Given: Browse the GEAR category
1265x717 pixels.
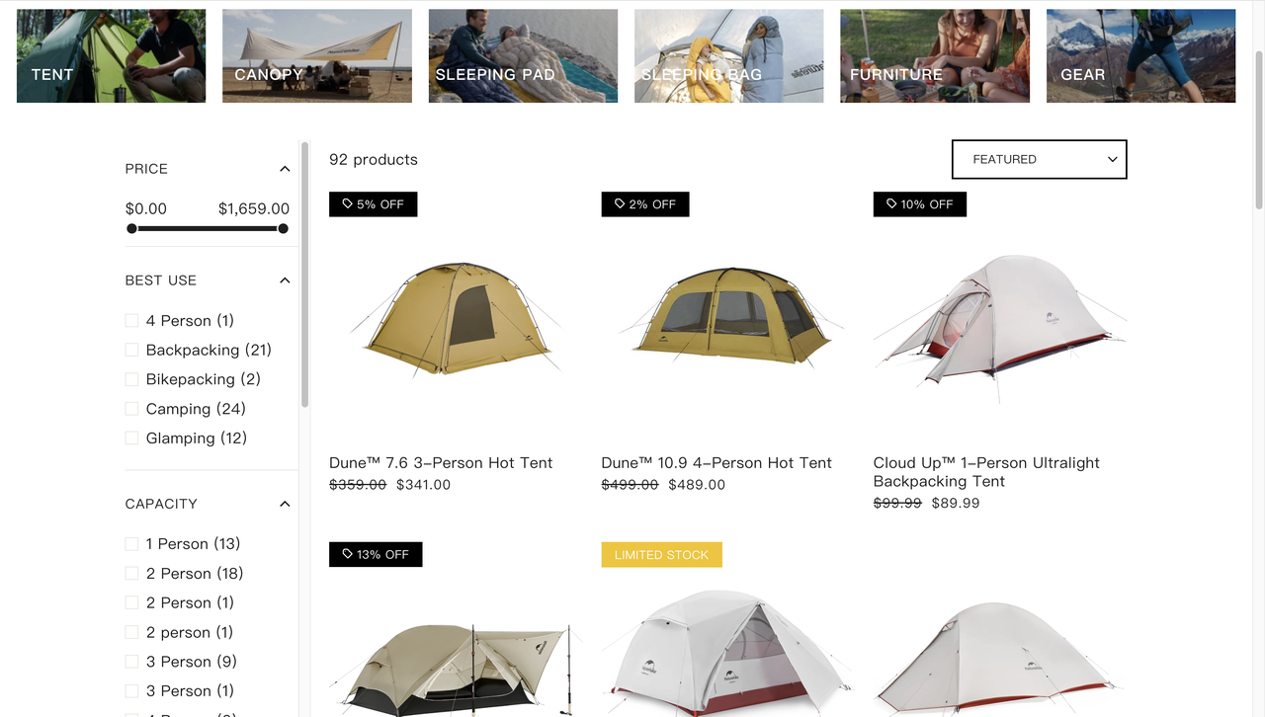Looking at the screenshot, I should point(1140,55).
